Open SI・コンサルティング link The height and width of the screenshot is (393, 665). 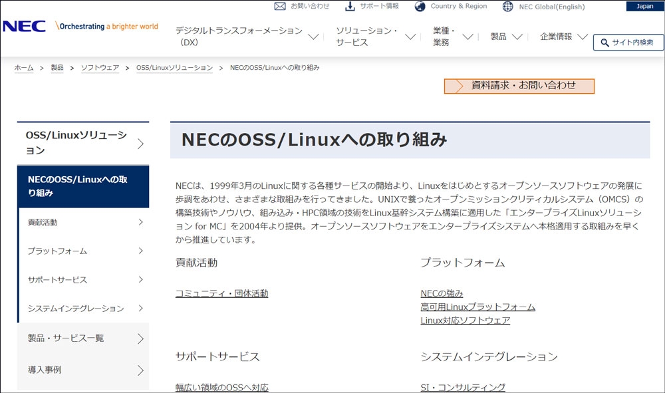(463, 388)
